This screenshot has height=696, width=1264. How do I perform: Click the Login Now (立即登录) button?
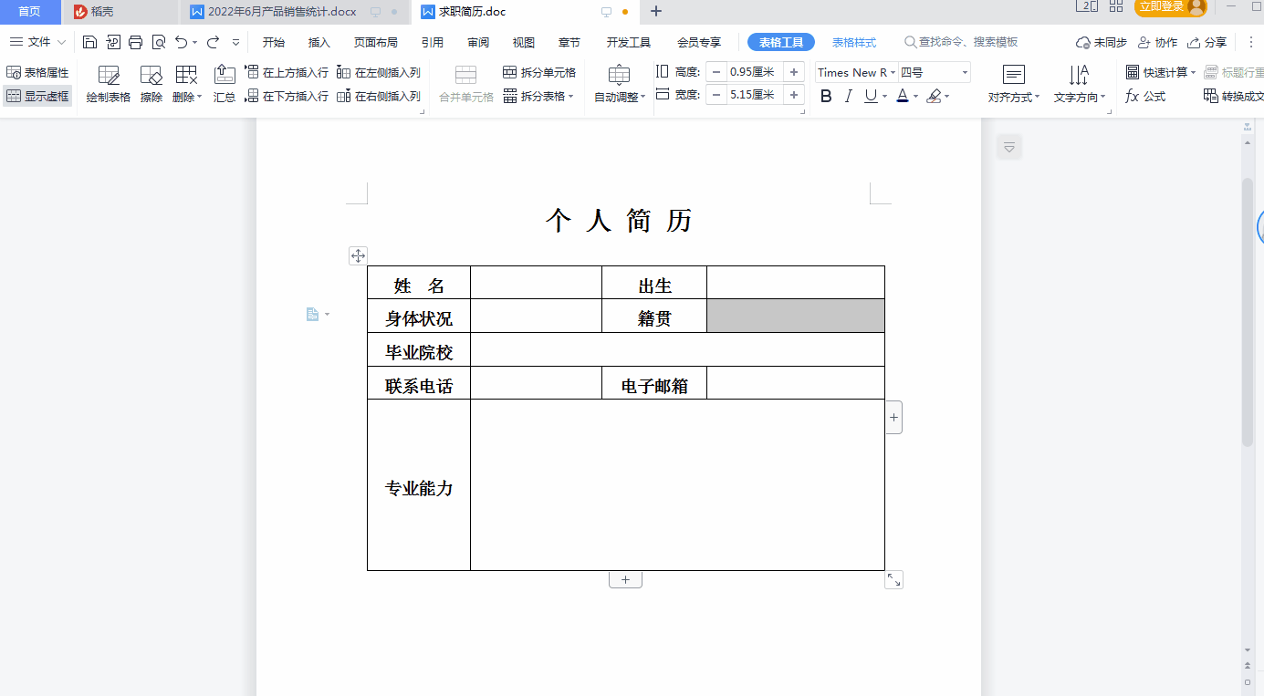click(1170, 7)
